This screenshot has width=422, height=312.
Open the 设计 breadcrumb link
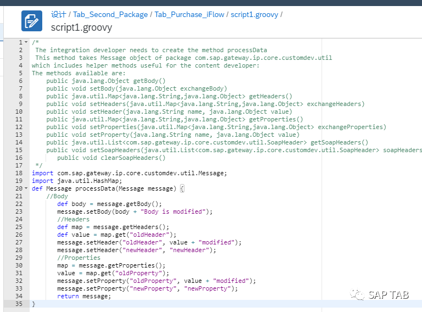pyautogui.click(x=59, y=14)
